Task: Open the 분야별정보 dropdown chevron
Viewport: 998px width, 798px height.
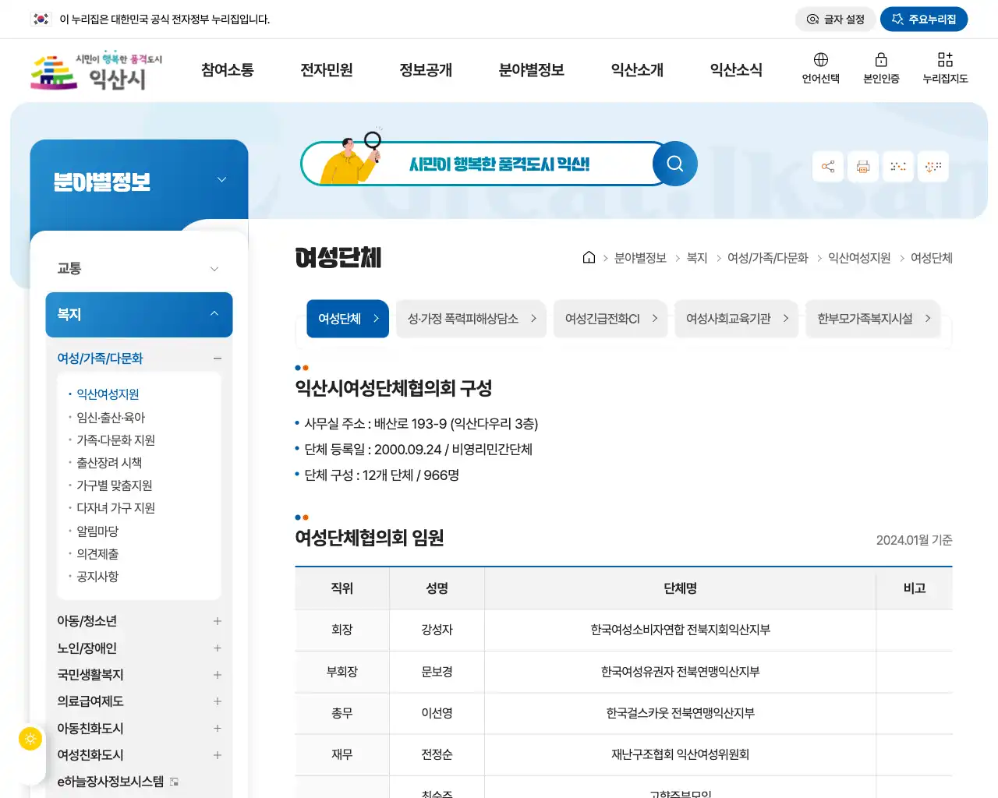Action: (x=221, y=178)
